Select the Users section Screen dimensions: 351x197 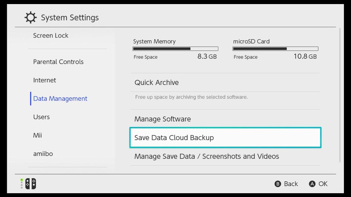click(x=41, y=117)
